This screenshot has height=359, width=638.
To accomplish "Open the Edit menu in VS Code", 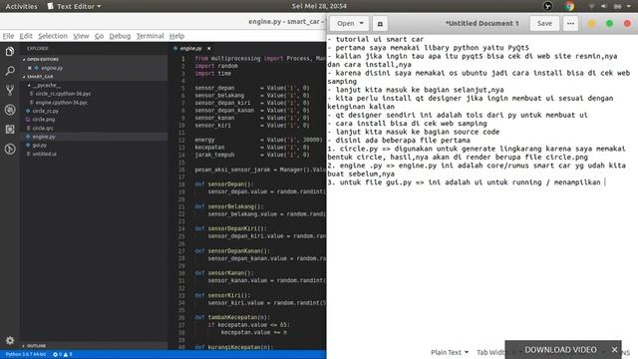I will (26, 36).
